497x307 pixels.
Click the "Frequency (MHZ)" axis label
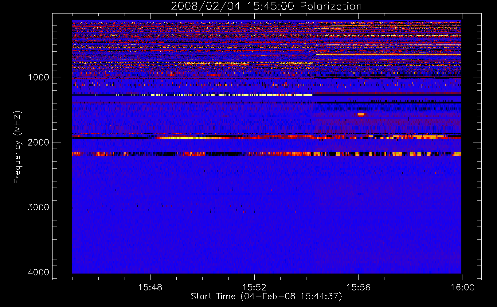click(18, 147)
